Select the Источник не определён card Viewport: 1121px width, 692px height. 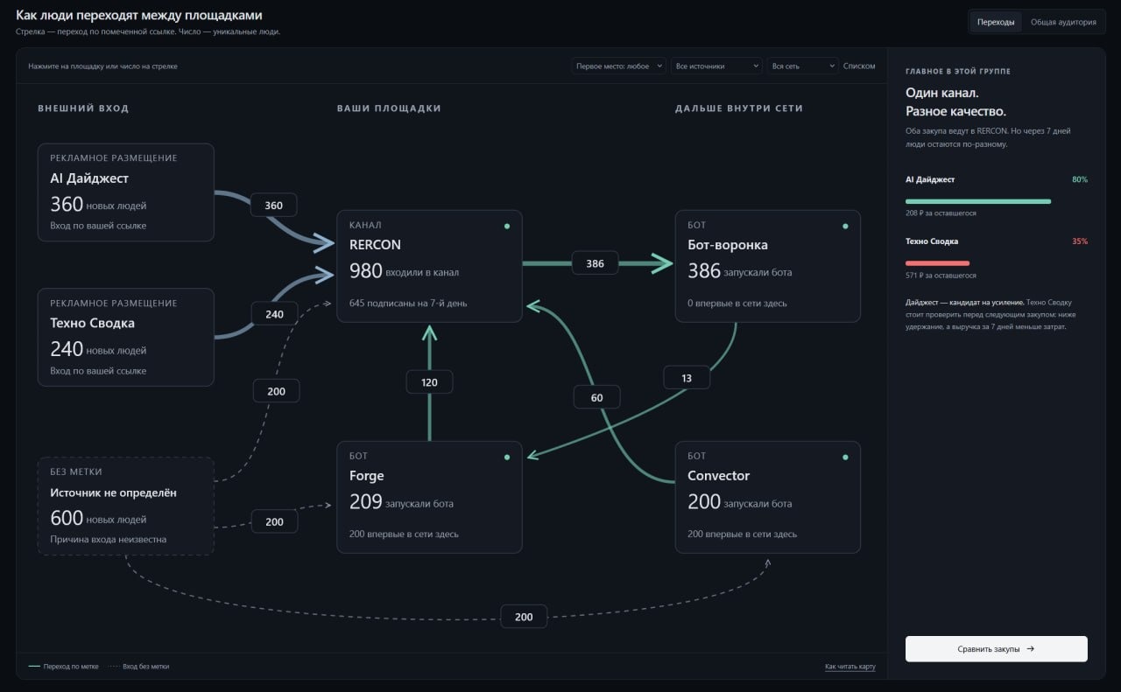(x=126, y=506)
